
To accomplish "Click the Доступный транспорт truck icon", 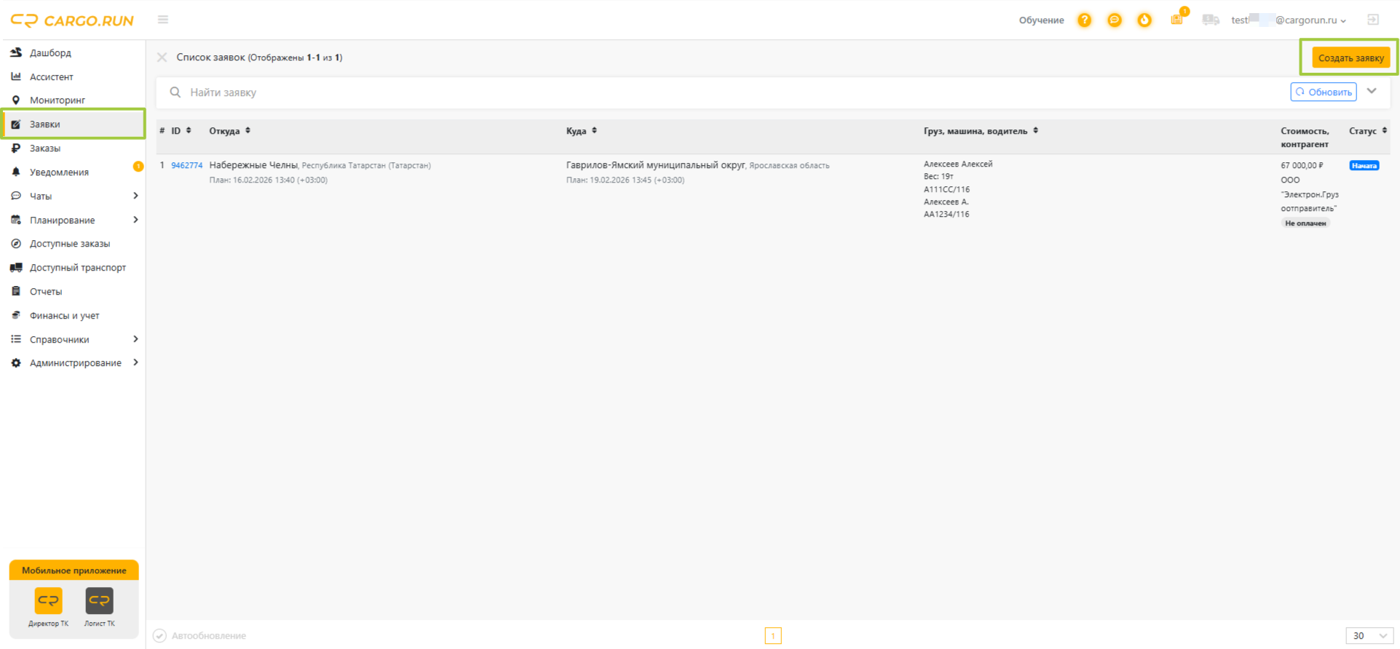I will point(16,268).
